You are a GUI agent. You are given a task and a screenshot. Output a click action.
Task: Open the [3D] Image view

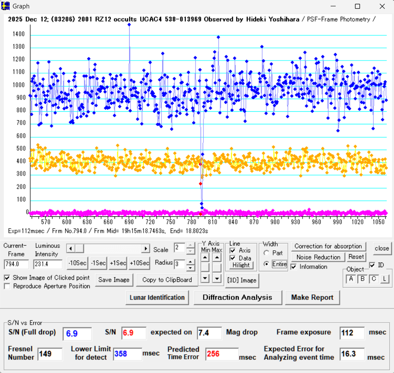241,280
